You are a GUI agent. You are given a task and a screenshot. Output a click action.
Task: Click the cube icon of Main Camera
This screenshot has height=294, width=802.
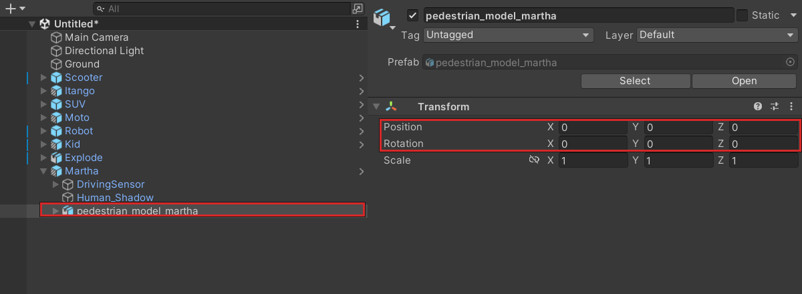coord(57,37)
